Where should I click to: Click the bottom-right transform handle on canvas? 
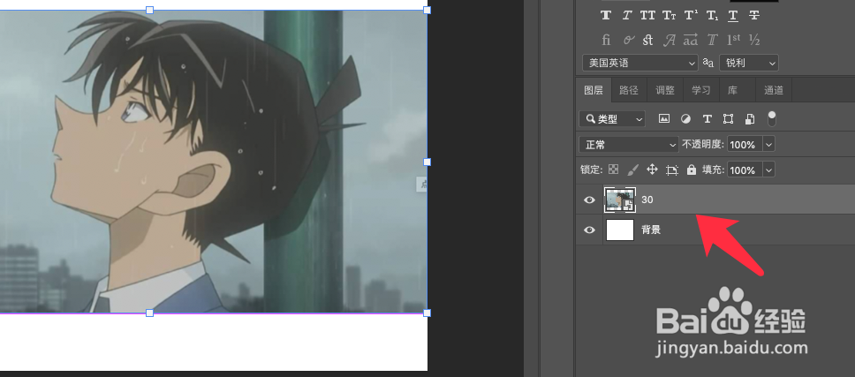427,313
